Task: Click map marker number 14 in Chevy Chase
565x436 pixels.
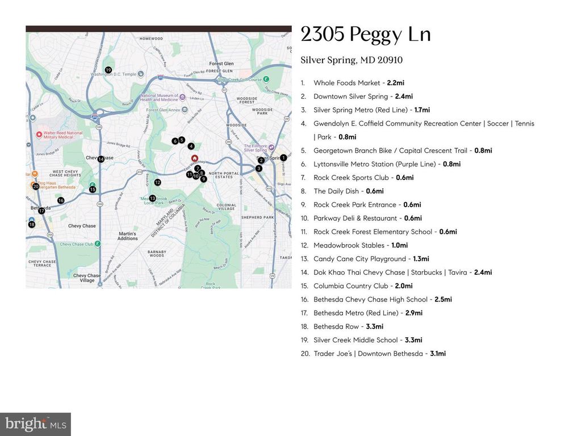Action: tap(101, 159)
